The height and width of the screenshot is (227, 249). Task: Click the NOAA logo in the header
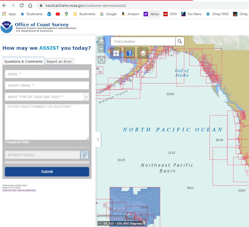(6, 27)
